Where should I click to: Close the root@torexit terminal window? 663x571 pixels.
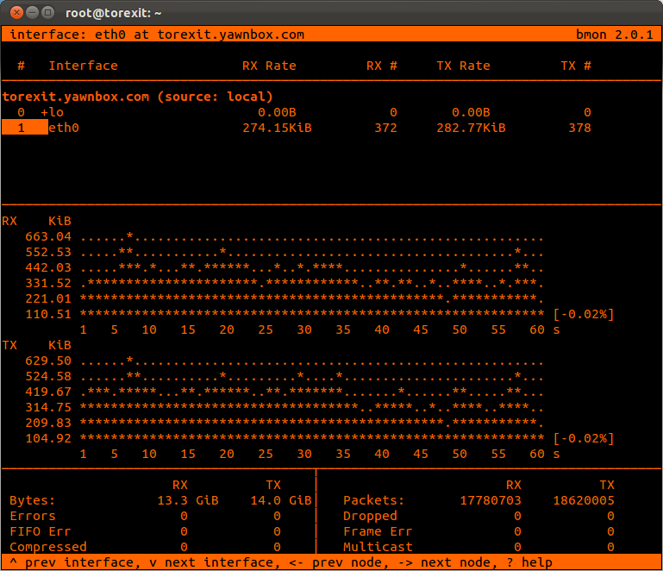(16, 13)
